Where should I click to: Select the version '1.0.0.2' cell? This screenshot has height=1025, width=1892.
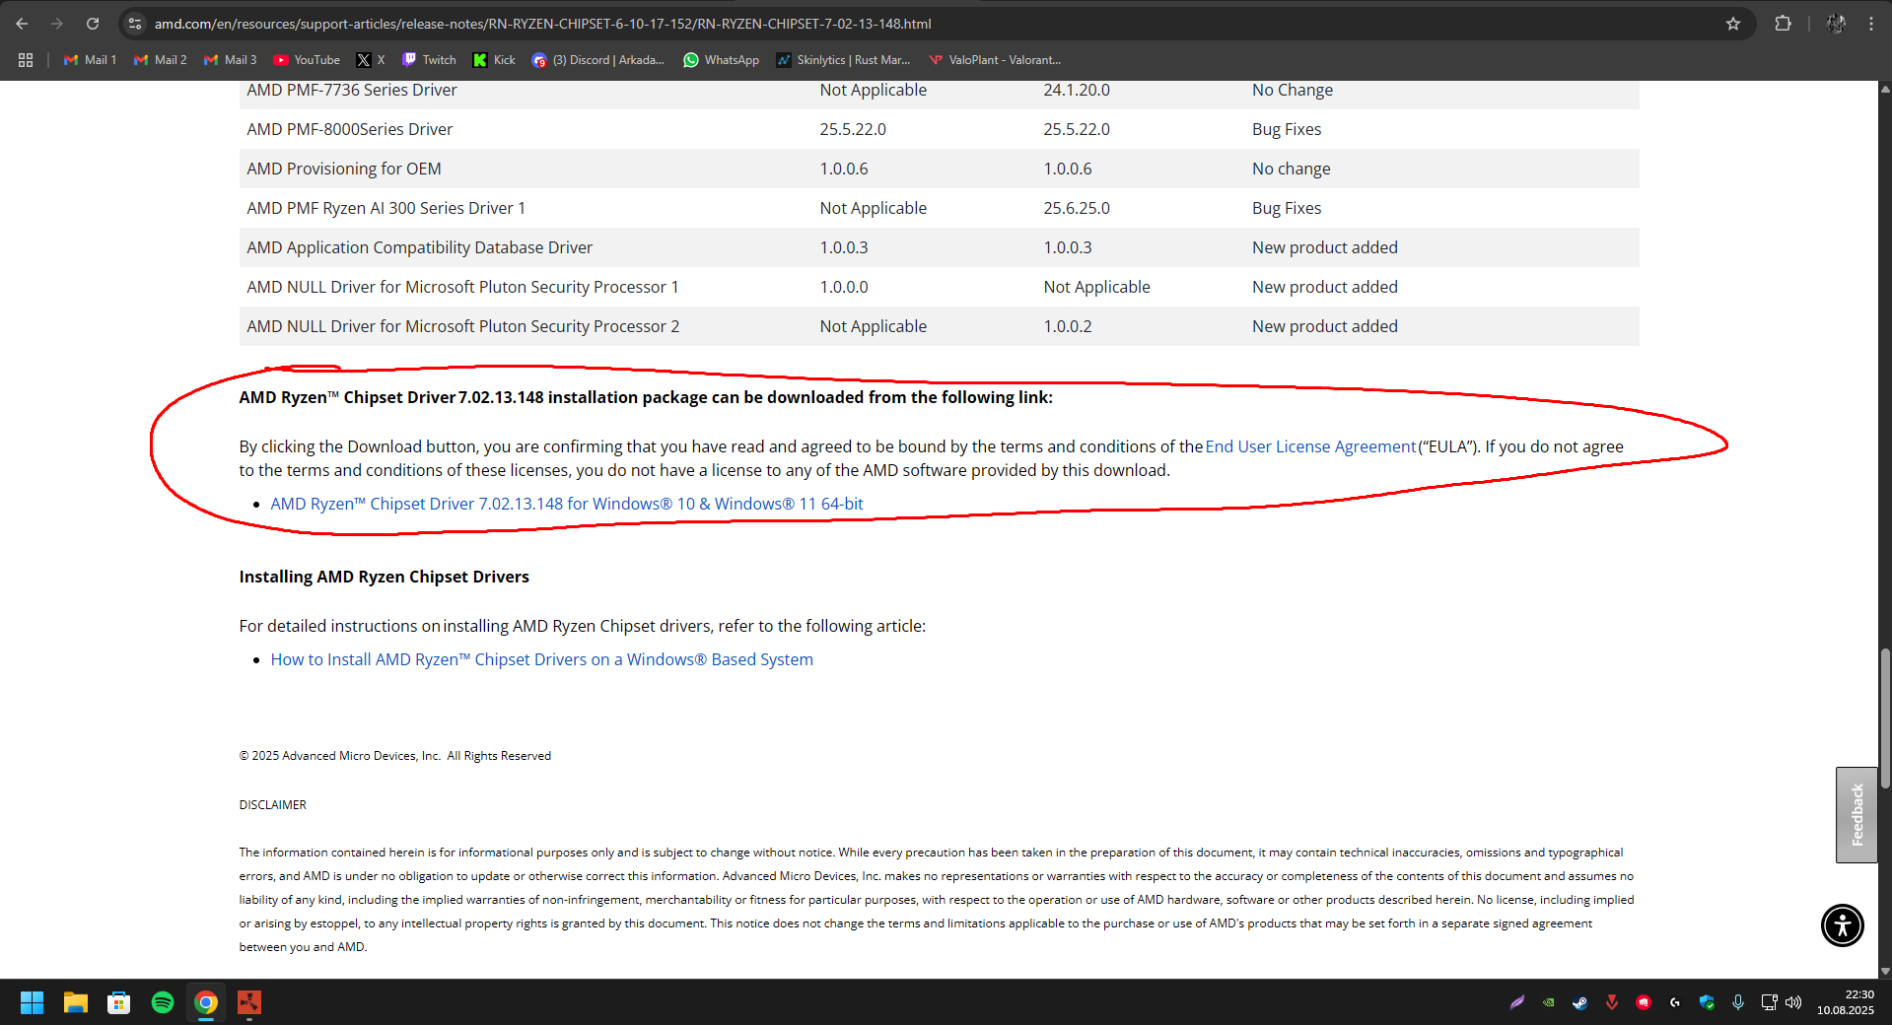point(1068,326)
